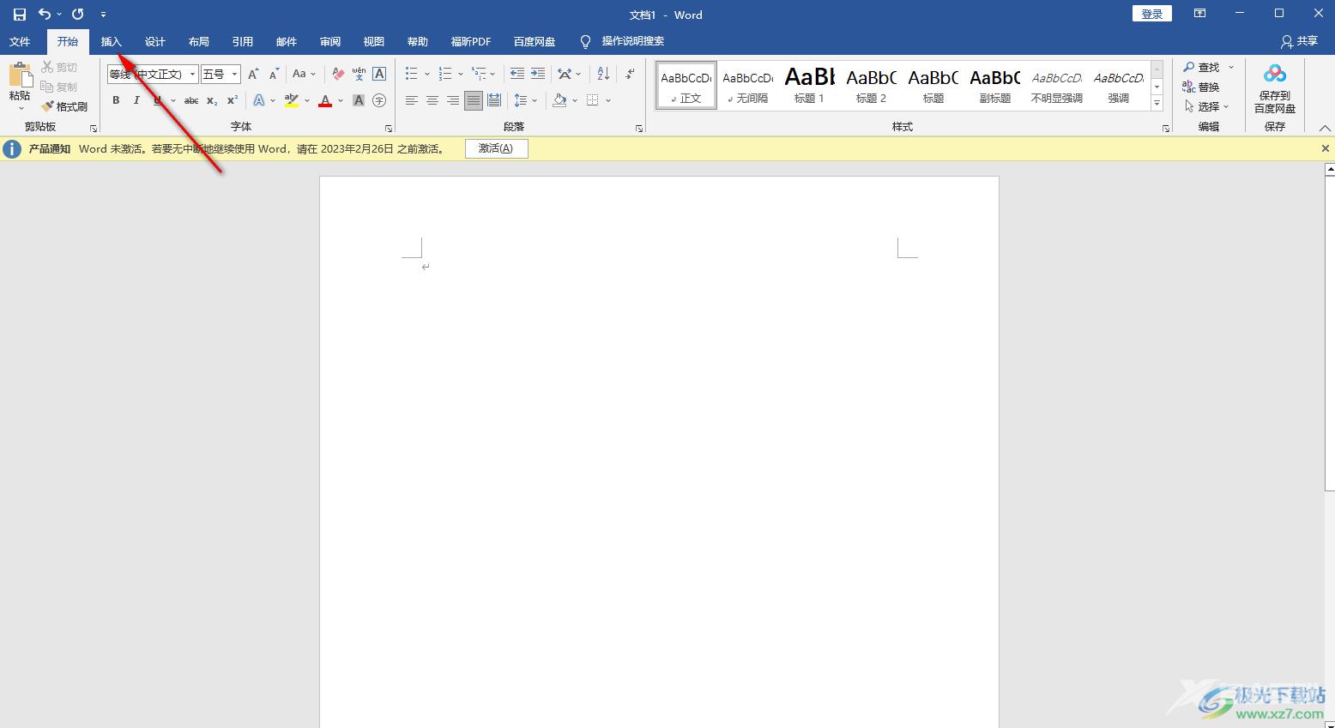Click the 共享 Share button
1335x728 pixels.
(x=1299, y=41)
